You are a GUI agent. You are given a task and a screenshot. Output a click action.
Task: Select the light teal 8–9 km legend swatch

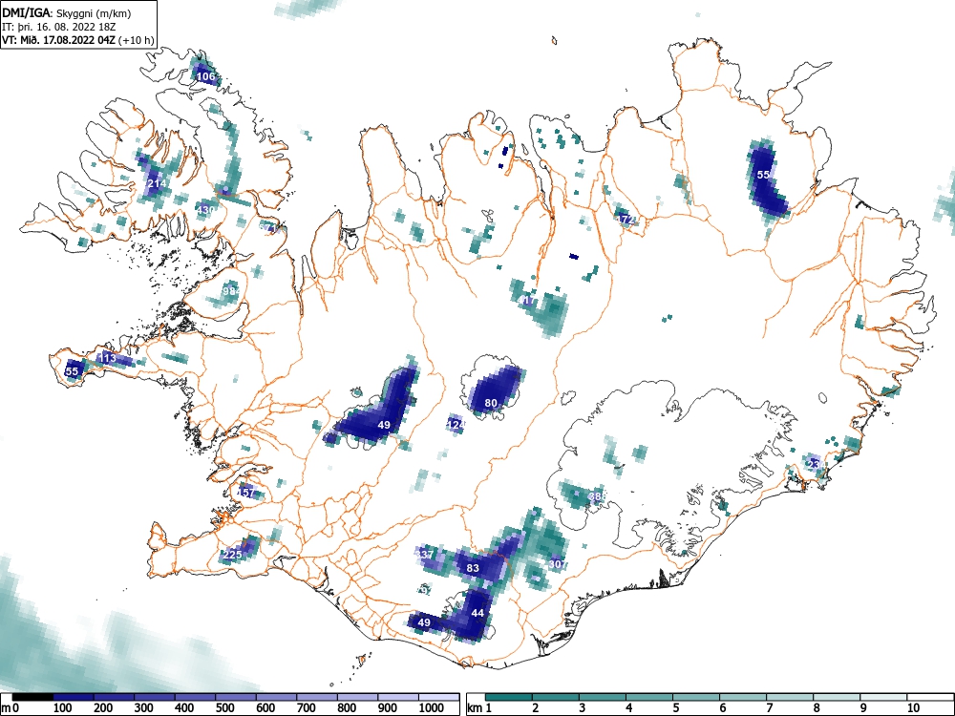click(837, 697)
